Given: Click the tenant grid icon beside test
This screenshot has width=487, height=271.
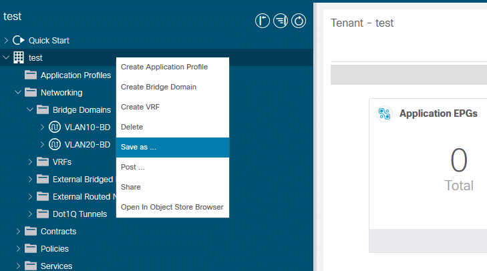Looking at the screenshot, I should click(19, 58).
